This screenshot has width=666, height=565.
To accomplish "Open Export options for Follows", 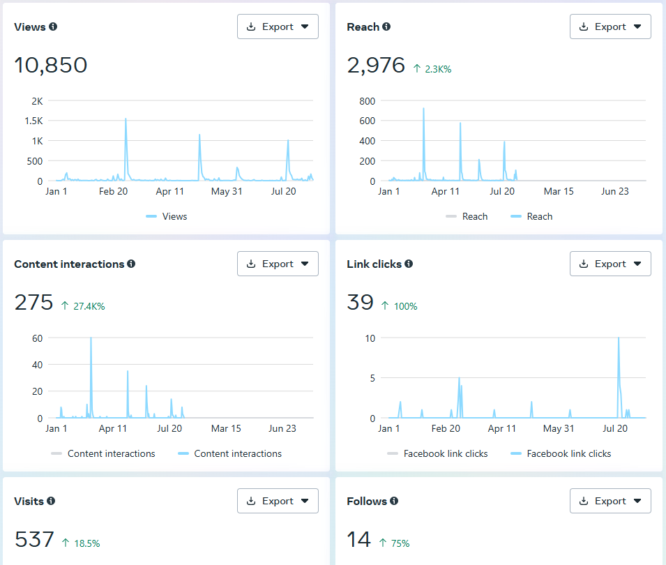I will [x=610, y=501].
